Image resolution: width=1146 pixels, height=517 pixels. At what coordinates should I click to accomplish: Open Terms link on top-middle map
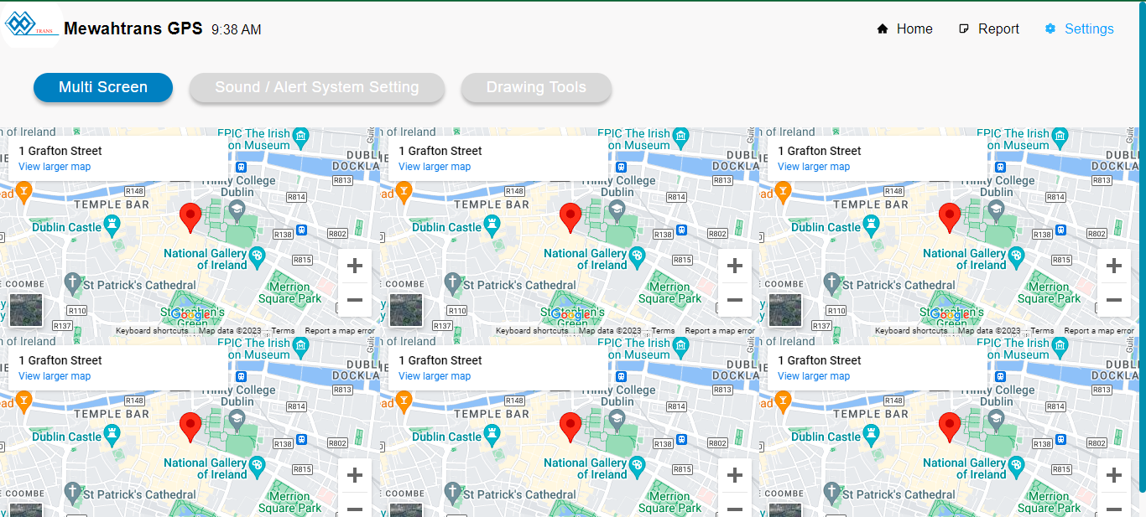(x=663, y=331)
